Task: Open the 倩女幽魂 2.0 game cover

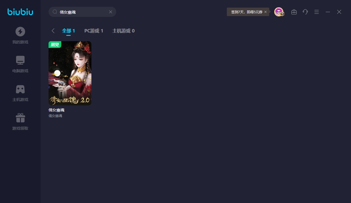Action: point(70,73)
